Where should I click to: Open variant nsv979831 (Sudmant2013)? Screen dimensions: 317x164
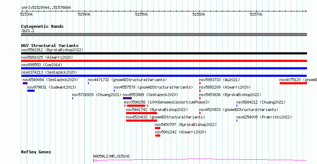click(52, 87)
